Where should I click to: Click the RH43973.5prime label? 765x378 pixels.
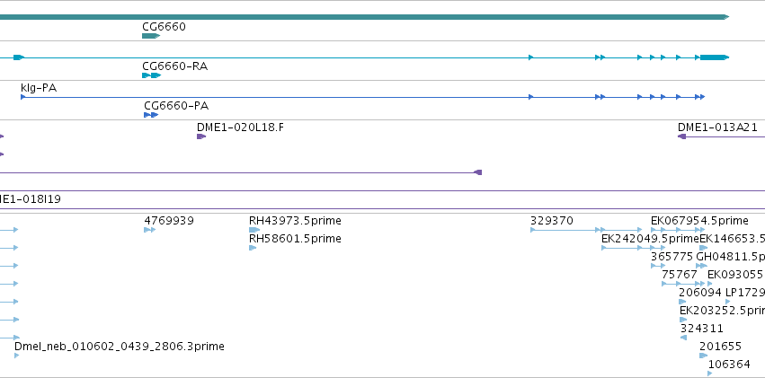295,221
